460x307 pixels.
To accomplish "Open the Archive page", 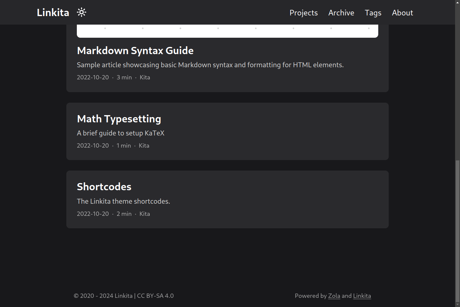I will [x=341, y=13].
